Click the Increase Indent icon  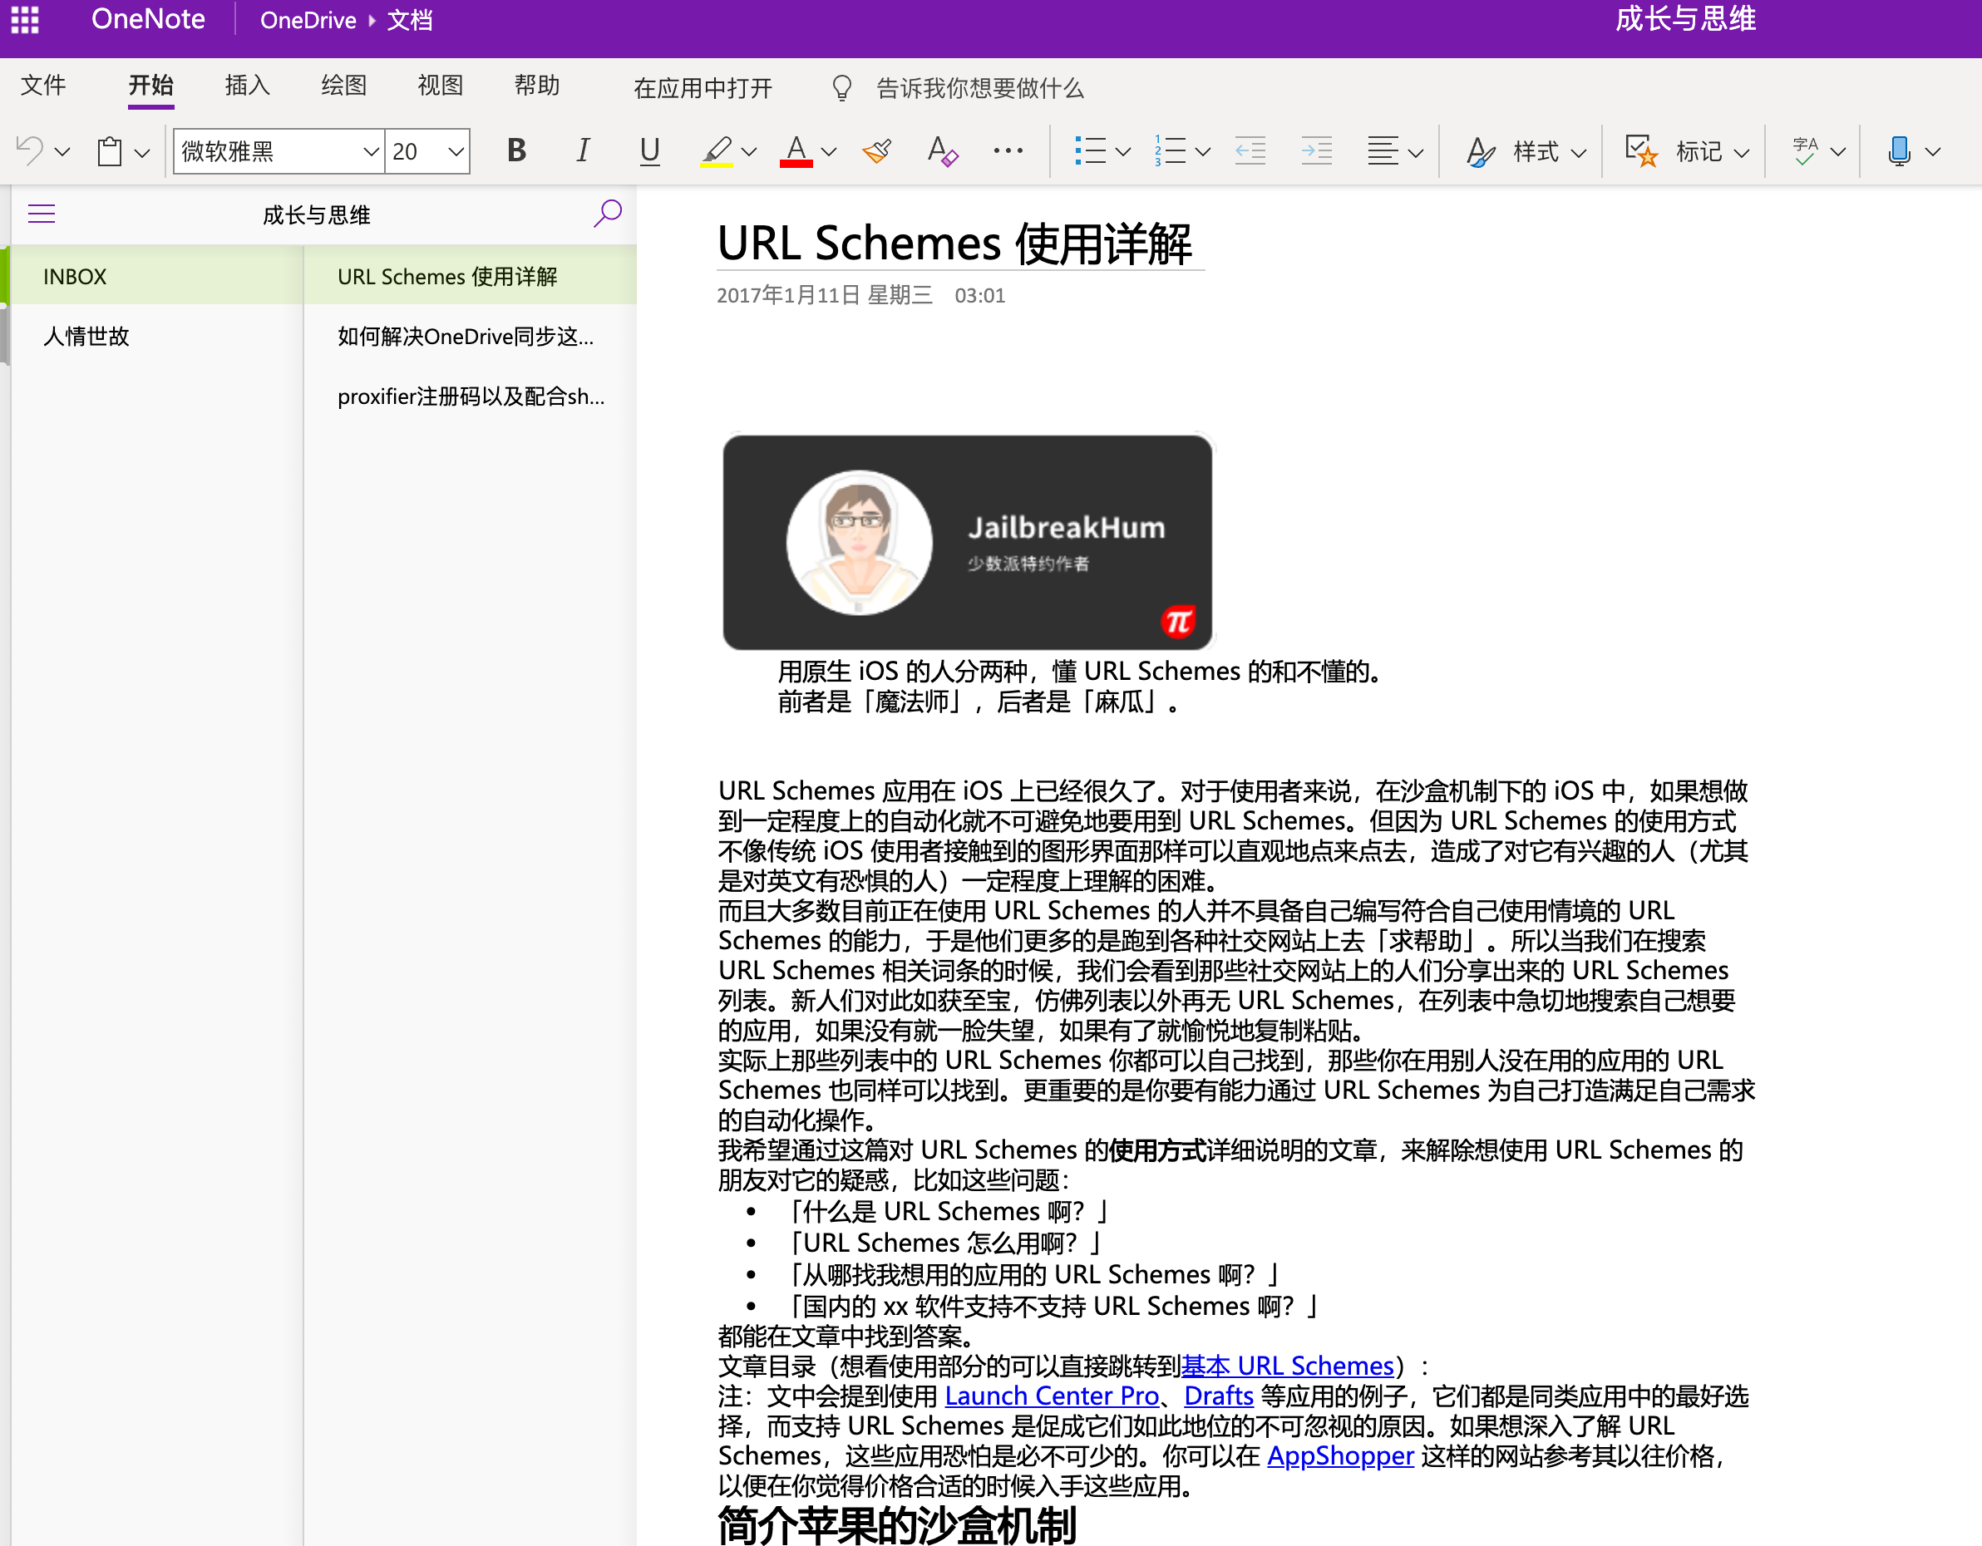[x=1316, y=150]
